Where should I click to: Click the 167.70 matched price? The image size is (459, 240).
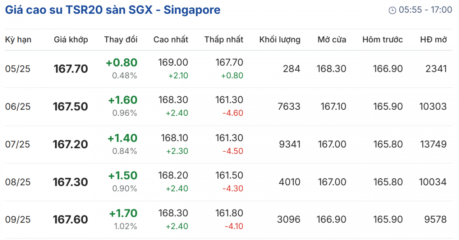[x=71, y=69]
